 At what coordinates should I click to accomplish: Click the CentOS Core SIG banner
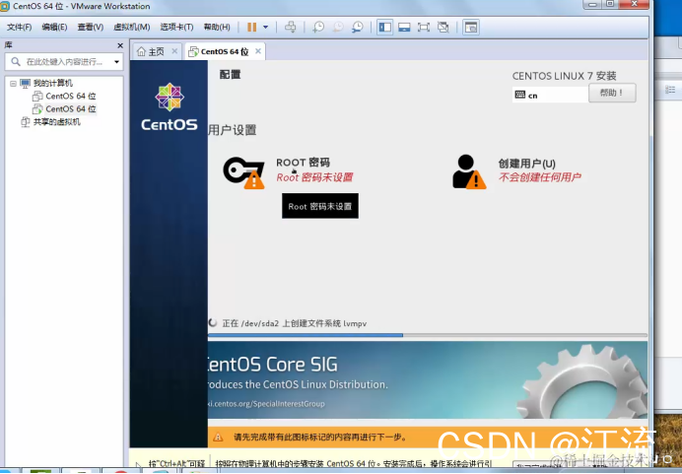(x=428, y=380)
